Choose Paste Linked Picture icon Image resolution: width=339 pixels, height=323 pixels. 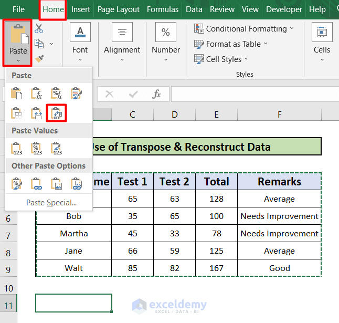pyautogui.click(x=76, y=184)
